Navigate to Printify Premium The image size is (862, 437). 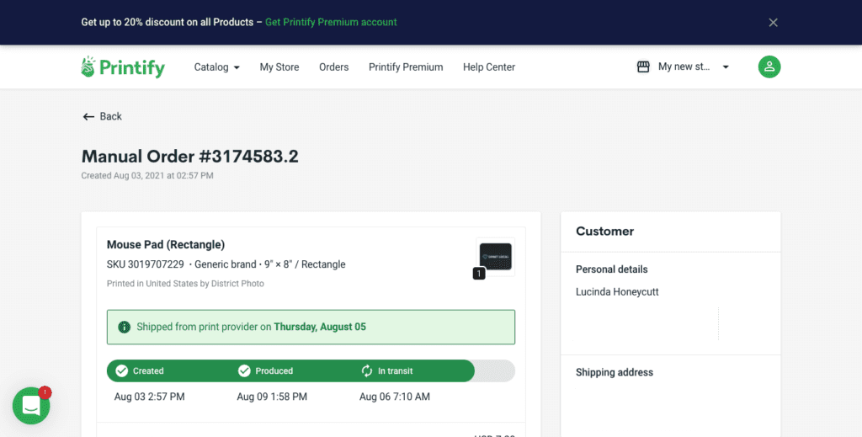pos(406,67)
